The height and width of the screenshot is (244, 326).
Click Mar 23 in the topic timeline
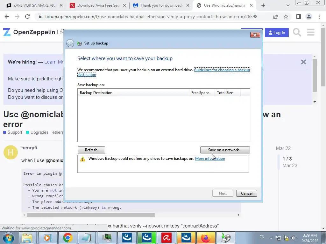[x=290, y=166]
